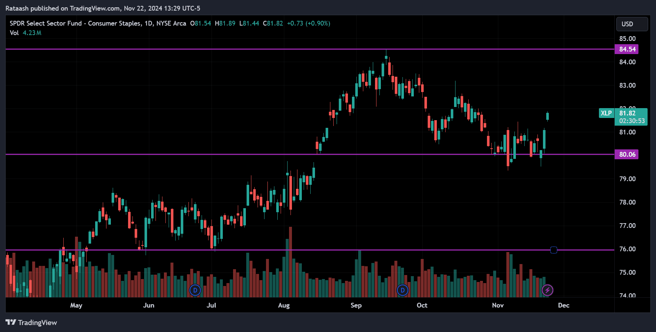Screen dimensions: 656x332
Task: Click the Aug label on time axis
Action: coord(284,305)
